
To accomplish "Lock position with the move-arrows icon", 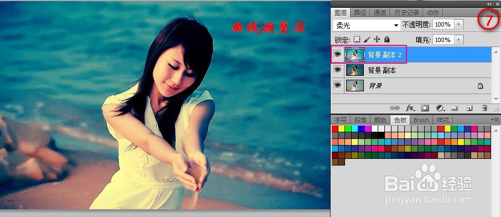I will point(377,39).
